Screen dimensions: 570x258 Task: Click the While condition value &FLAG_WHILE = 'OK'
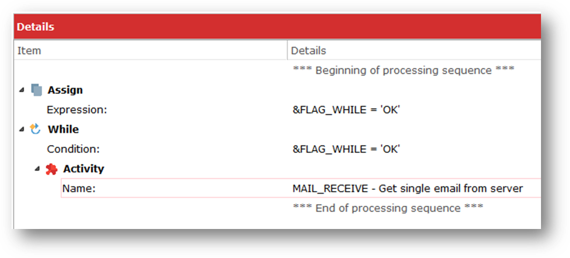click(x=346, y=149)
